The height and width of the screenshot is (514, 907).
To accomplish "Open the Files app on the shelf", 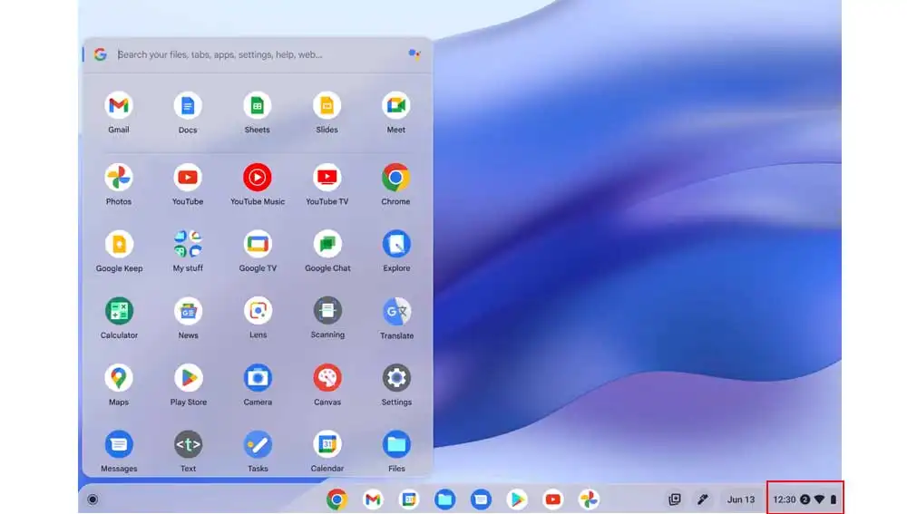I will 444,499.
